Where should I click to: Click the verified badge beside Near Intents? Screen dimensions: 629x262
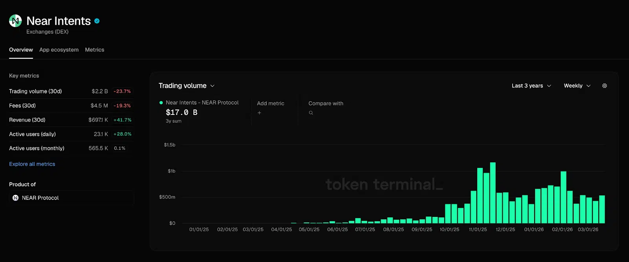97,21
